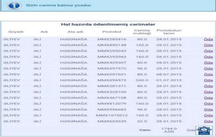Image resolution: width=216 pixels, height=137 pixels.
Task: Click HƏSƏNAĞA in the MMX654535 row
Action: (x=74, y=121)
